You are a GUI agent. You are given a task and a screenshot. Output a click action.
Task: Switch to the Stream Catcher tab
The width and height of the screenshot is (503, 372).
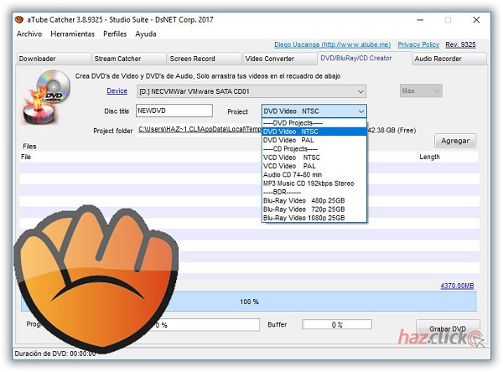[128, 59]
